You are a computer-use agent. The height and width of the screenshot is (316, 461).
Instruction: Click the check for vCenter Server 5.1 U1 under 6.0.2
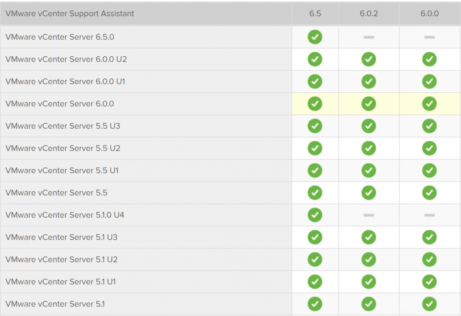(x=369, y=282)
